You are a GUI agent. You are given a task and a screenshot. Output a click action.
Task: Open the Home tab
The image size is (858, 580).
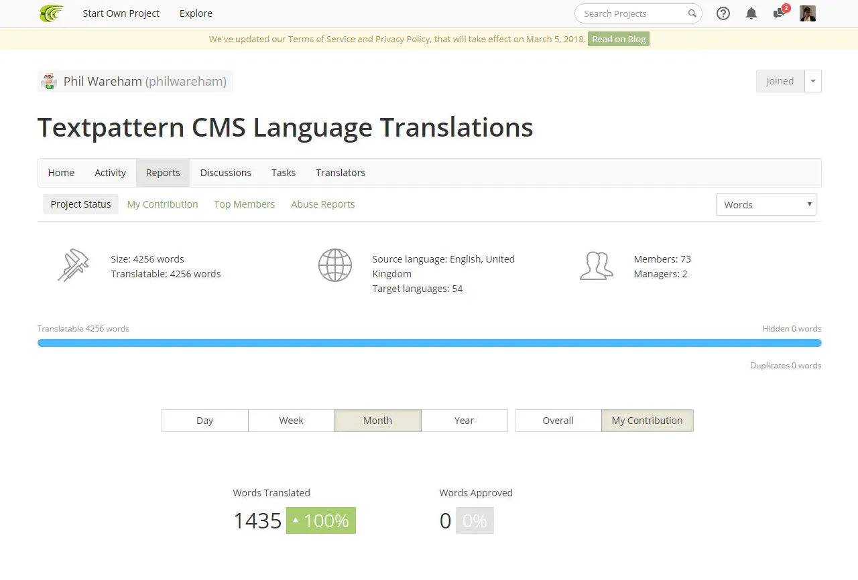pyautogui.click(x=61, y=173)
